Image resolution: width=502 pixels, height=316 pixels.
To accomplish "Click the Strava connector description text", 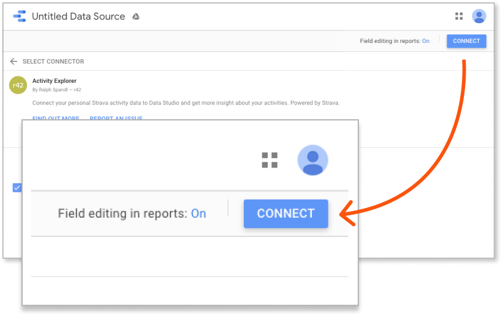I will tap(185, 103).
